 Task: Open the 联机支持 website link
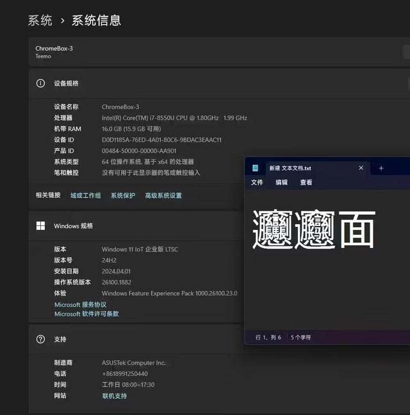click(115, 396)
